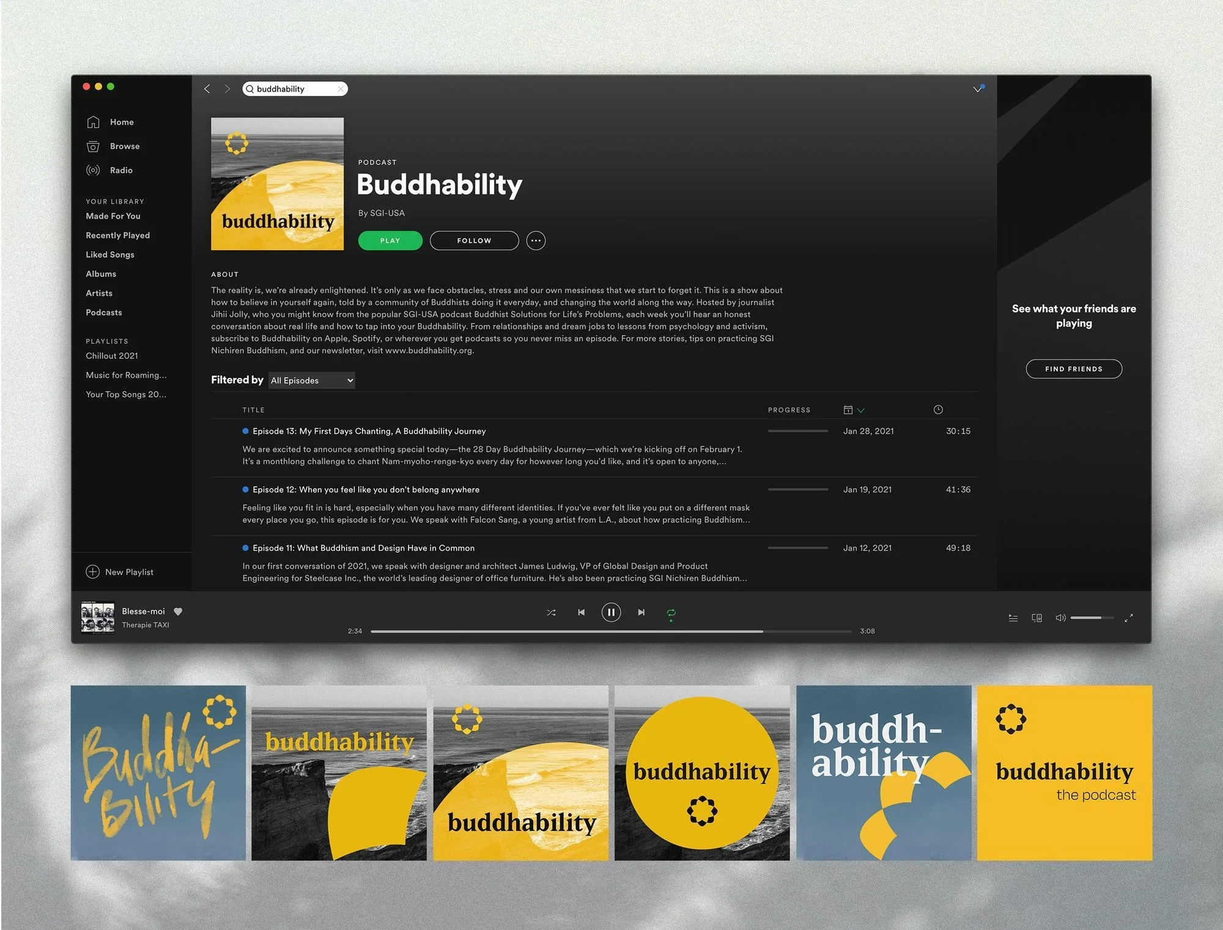Click the Find Friends button

point(1073,369)
